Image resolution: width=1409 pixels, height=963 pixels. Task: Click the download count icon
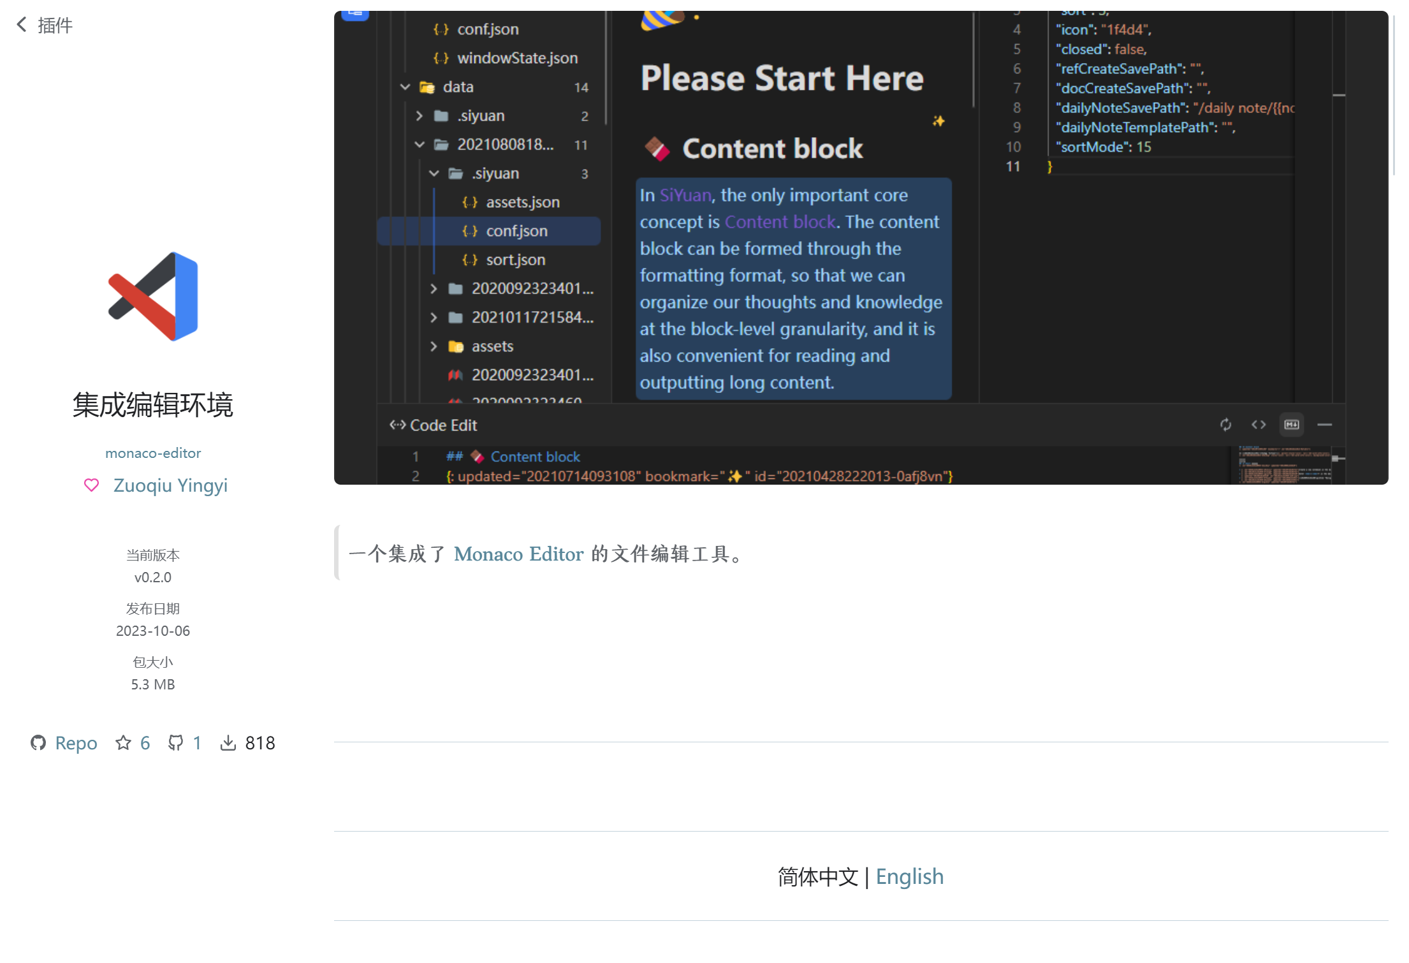click(x=228, y=742)
